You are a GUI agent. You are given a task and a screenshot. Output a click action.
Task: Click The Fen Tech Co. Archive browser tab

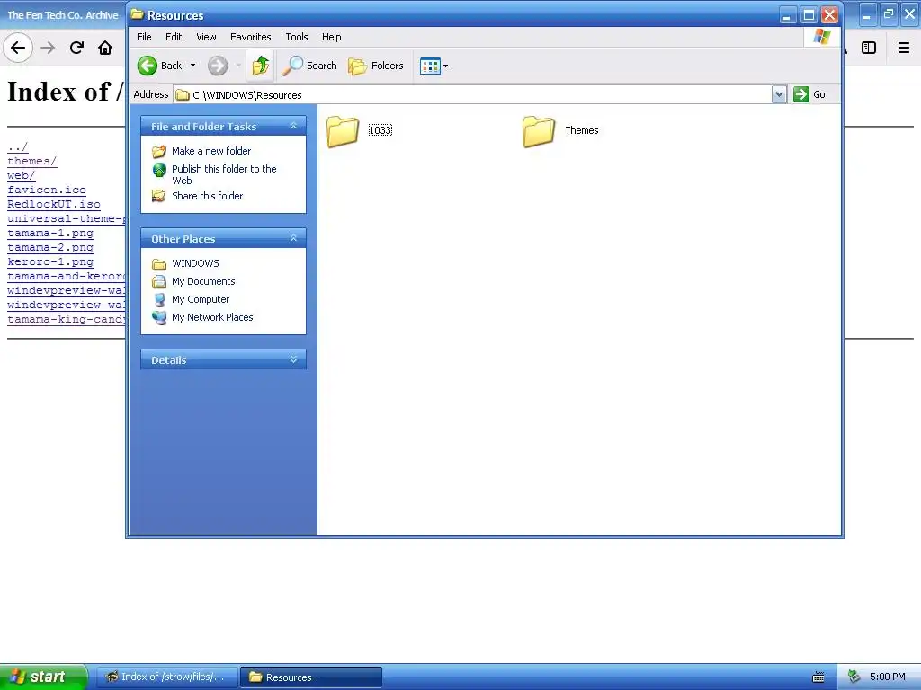click(x=63, y=15)
